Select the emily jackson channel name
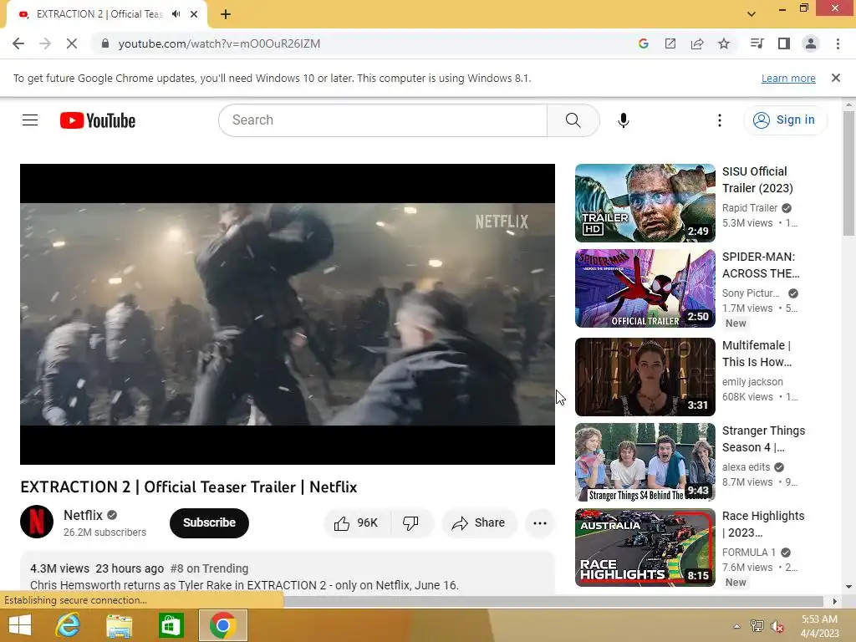 point(752,381)
